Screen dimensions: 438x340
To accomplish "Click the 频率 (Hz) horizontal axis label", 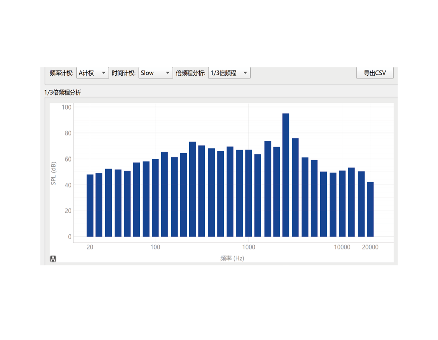I will pos(232,258).
